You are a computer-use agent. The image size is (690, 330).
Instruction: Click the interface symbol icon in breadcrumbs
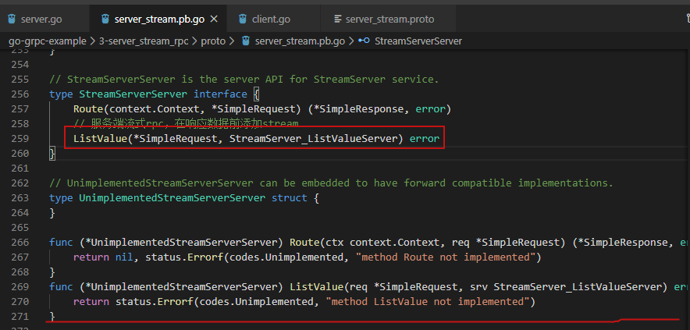click(x=364, y=40)
